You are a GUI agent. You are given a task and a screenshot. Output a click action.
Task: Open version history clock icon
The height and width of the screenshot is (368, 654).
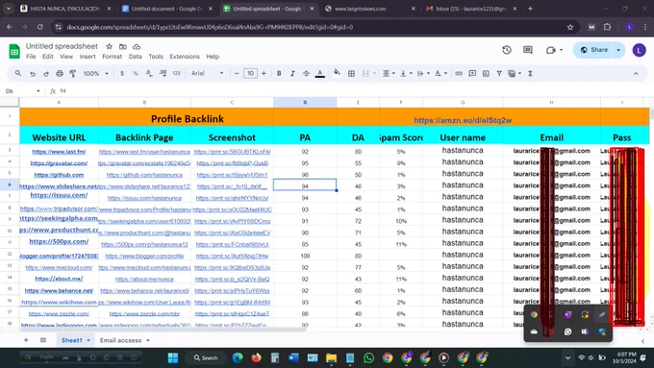coord(507,50)
